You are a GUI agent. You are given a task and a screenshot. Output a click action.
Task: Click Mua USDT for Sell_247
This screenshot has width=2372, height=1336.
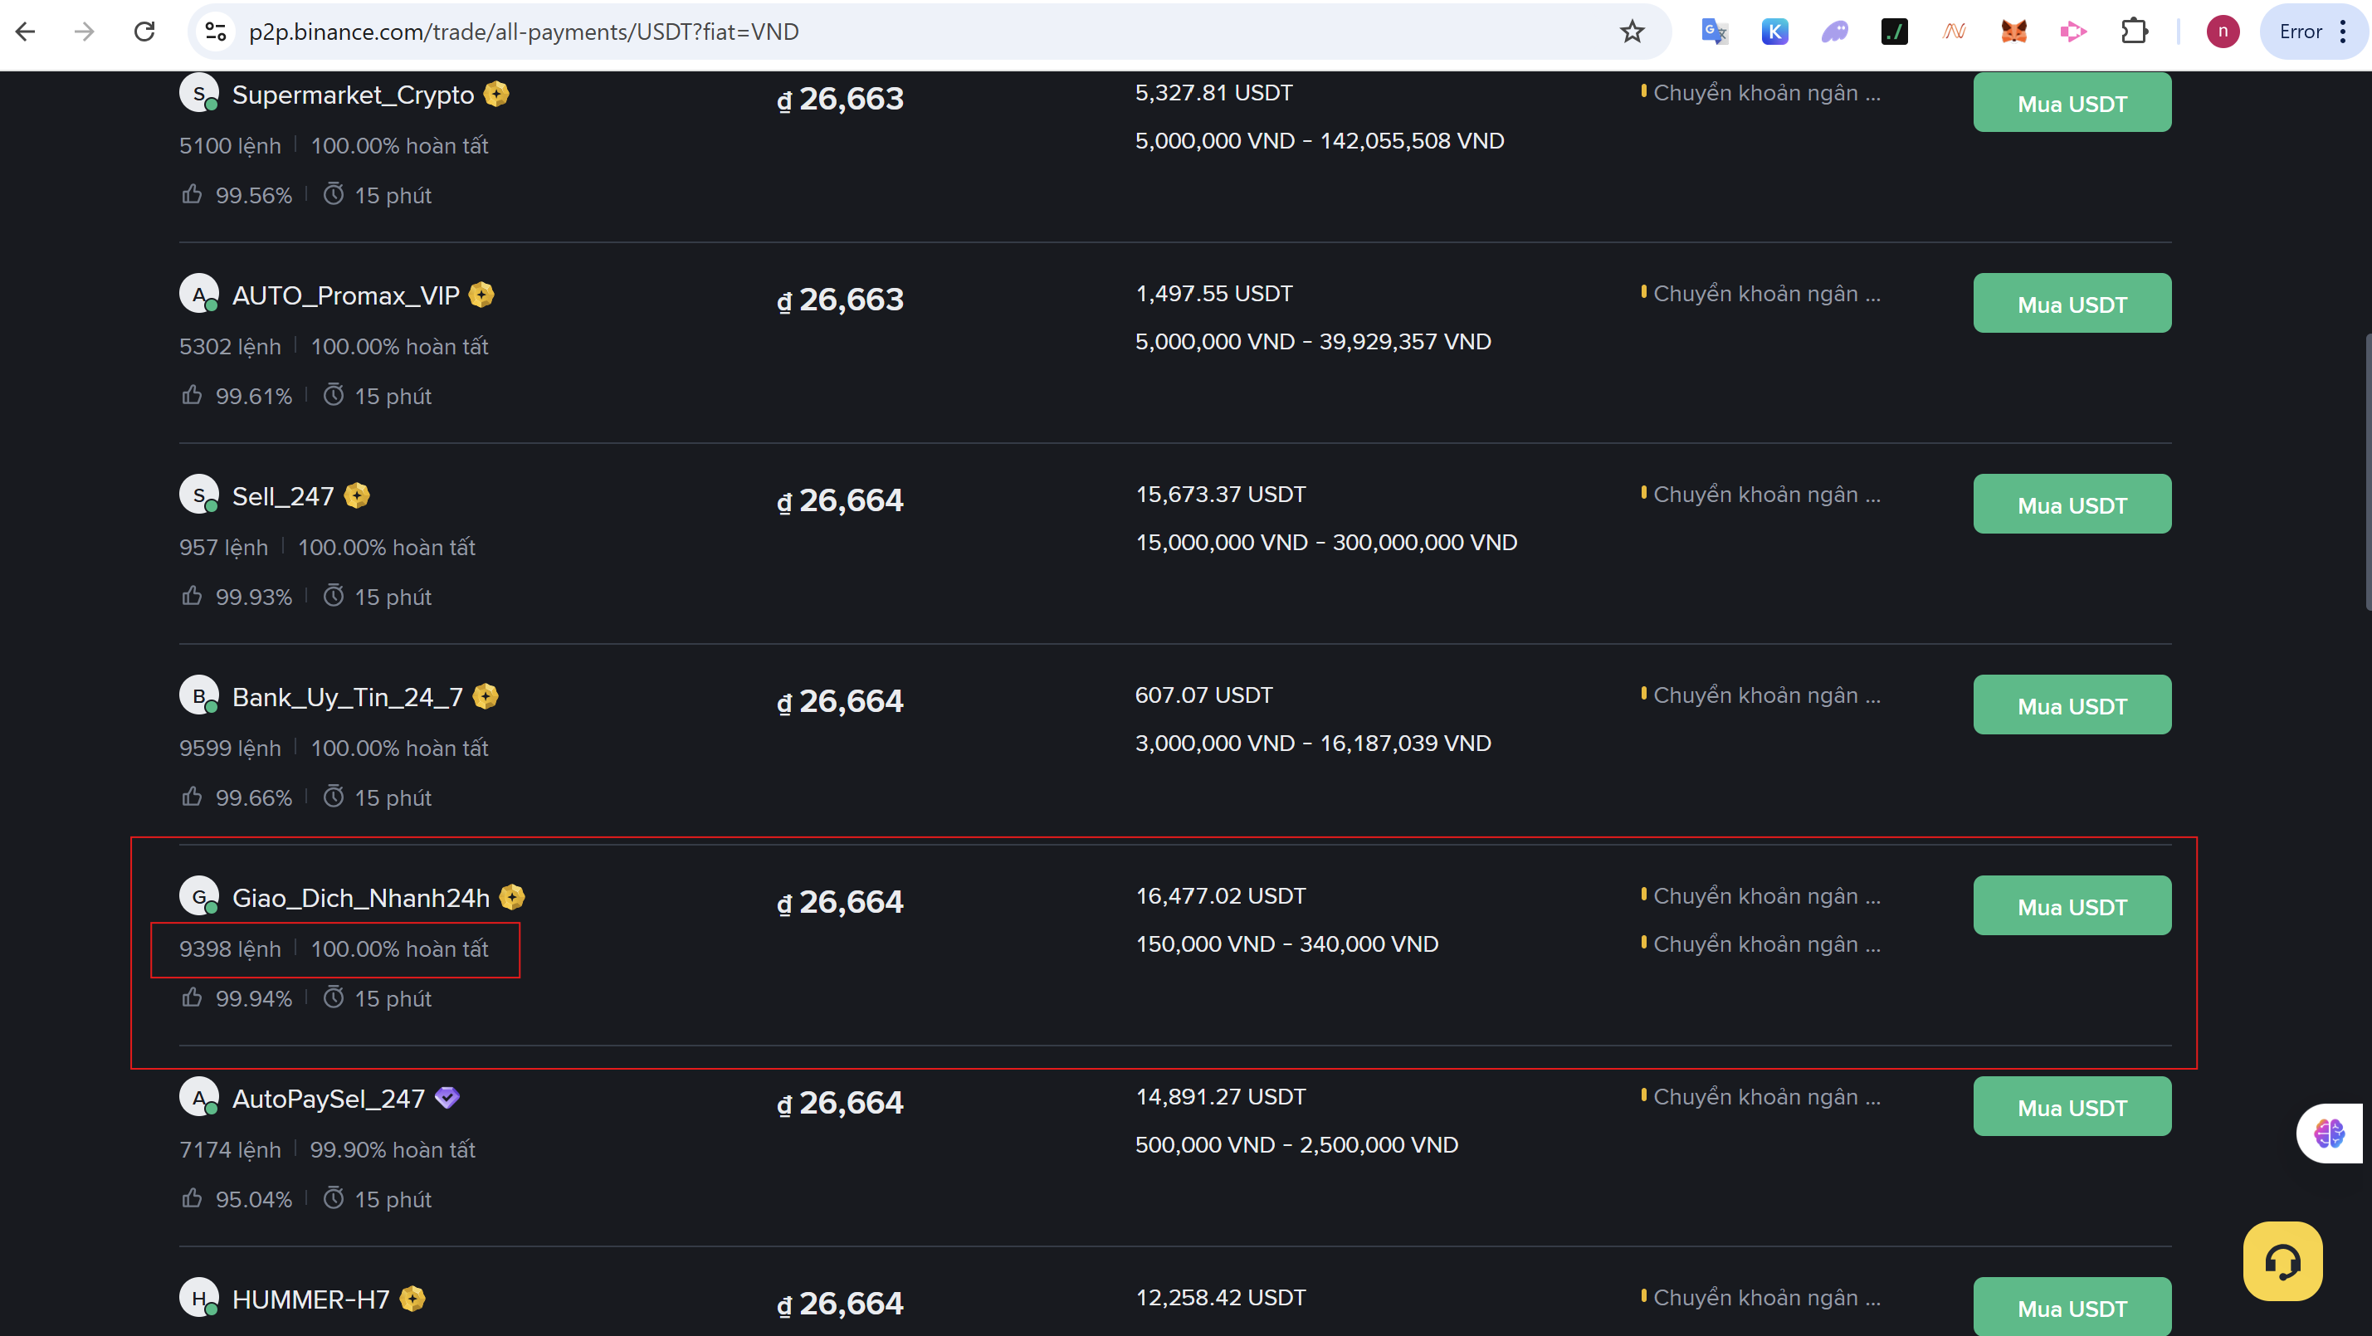pyautogui.click(x=2071, y=505)
